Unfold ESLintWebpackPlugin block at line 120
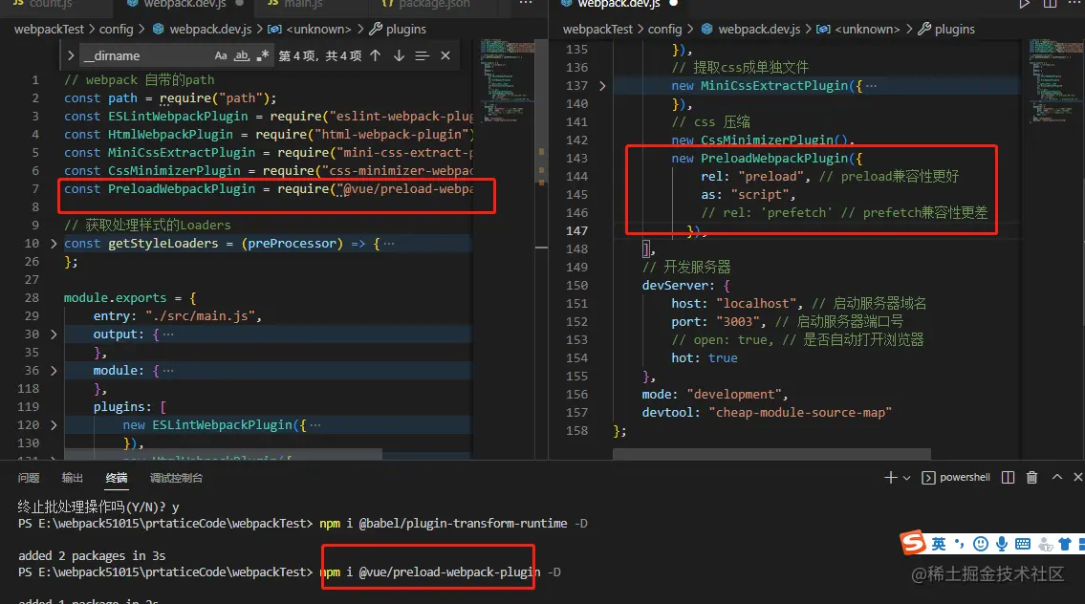Image resolution: width=1085 pixels, height=604 pixels. coord(54,425)
